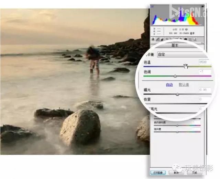Click the 取消 button

point(176,172)
